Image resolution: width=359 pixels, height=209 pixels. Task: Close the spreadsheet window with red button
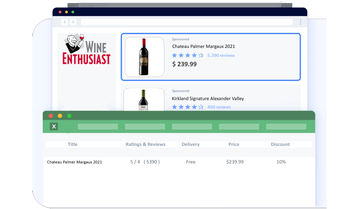point(51,116)
